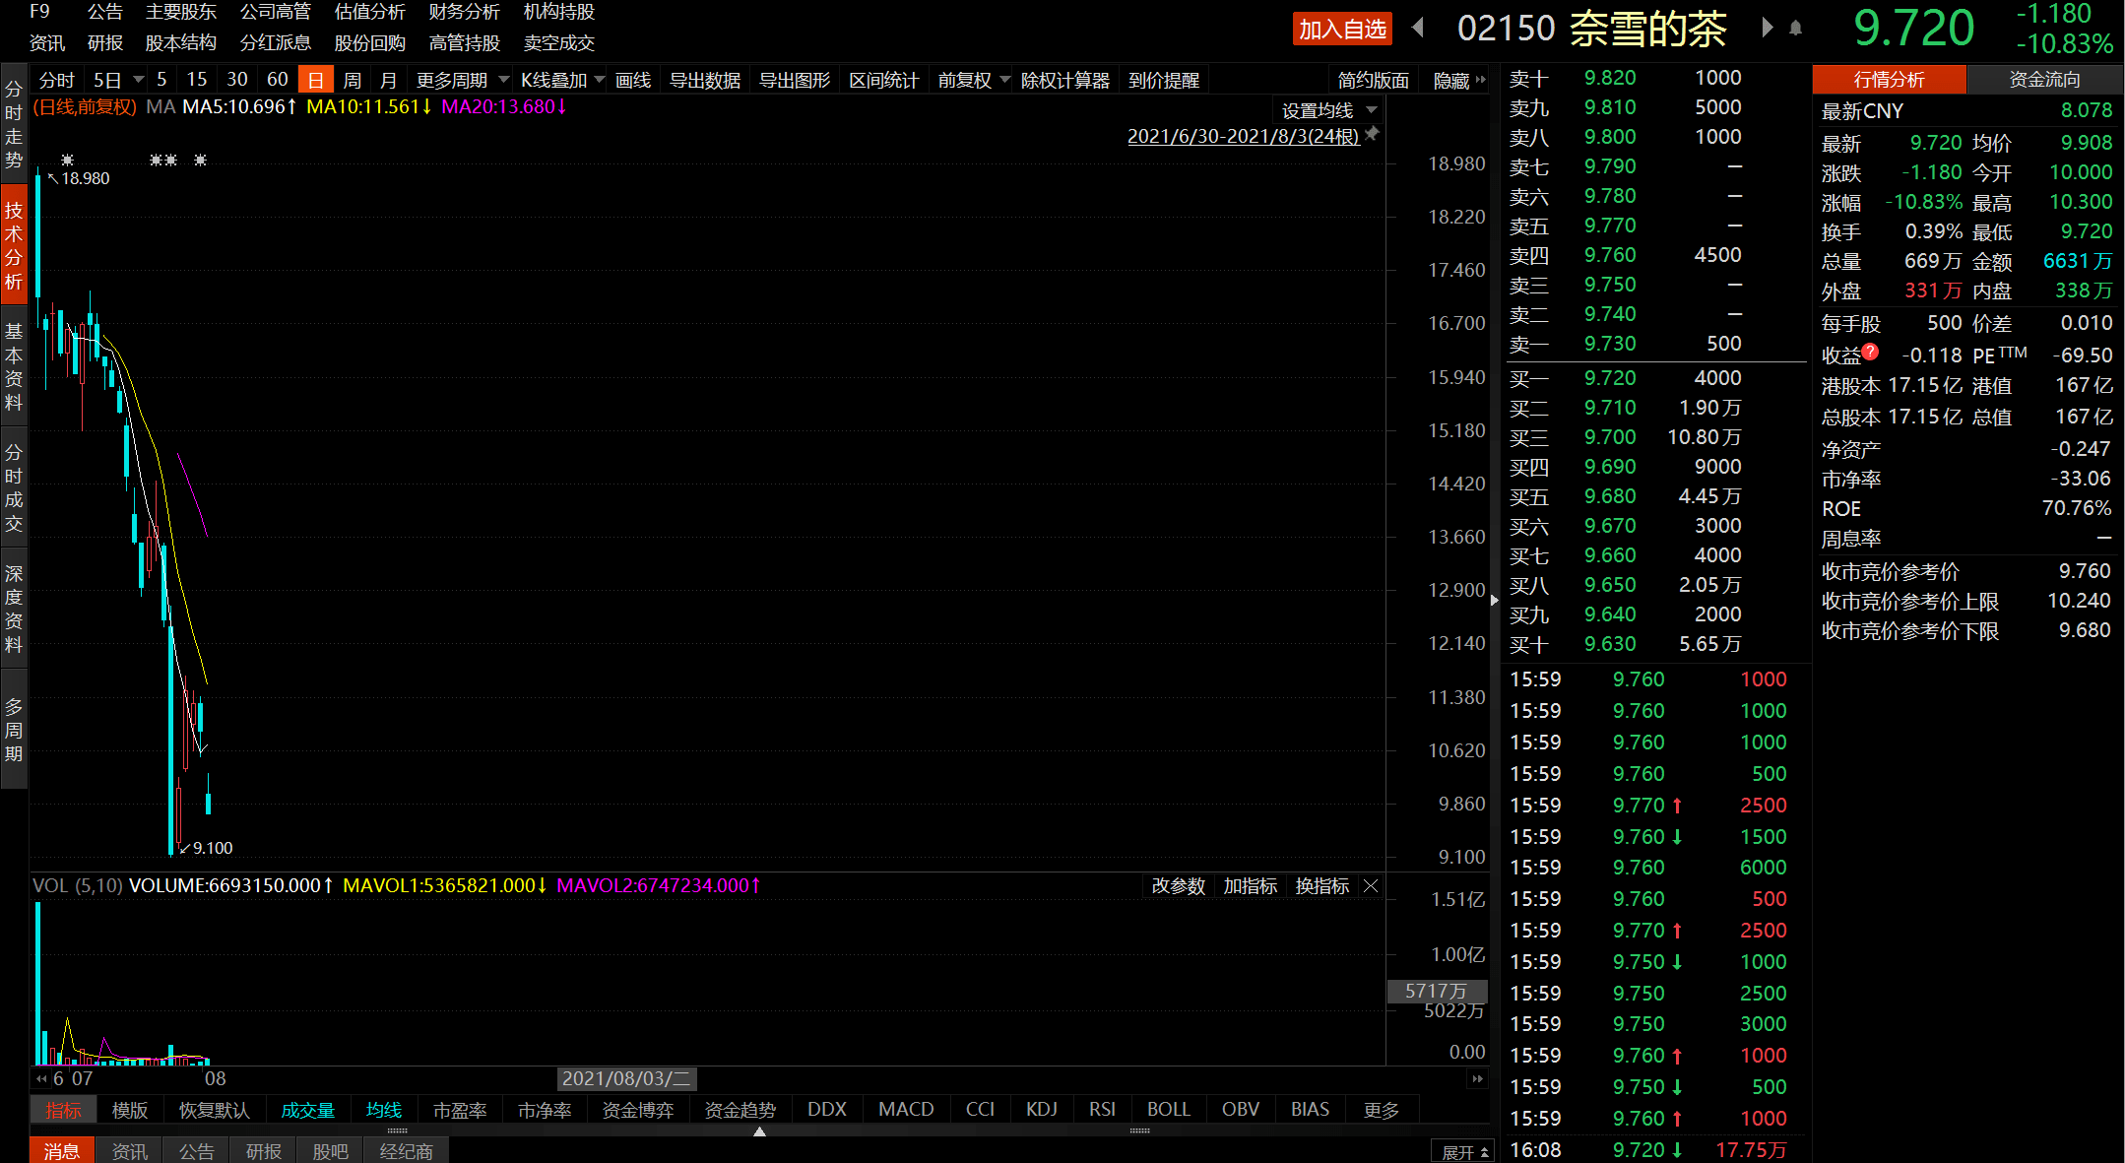This screenshot has width=2125, height=1163.
Task: Click the last single star marker
Action: 200,160
